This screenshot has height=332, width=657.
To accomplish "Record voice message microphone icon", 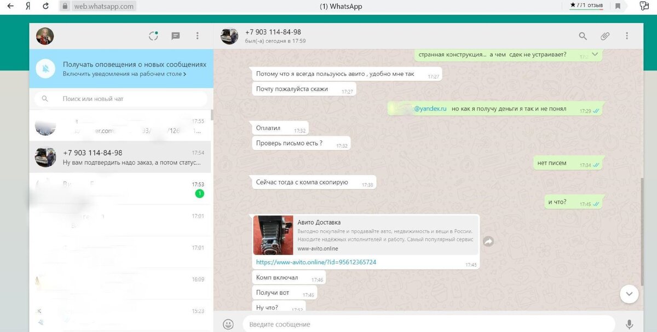I will [630, 324].
